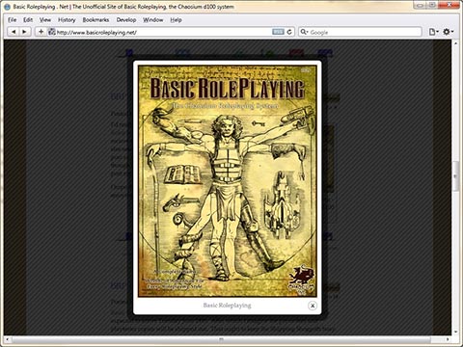Expand the search magnifier dropdown
This screenshot has height=347, width=463.
[304, 32]
